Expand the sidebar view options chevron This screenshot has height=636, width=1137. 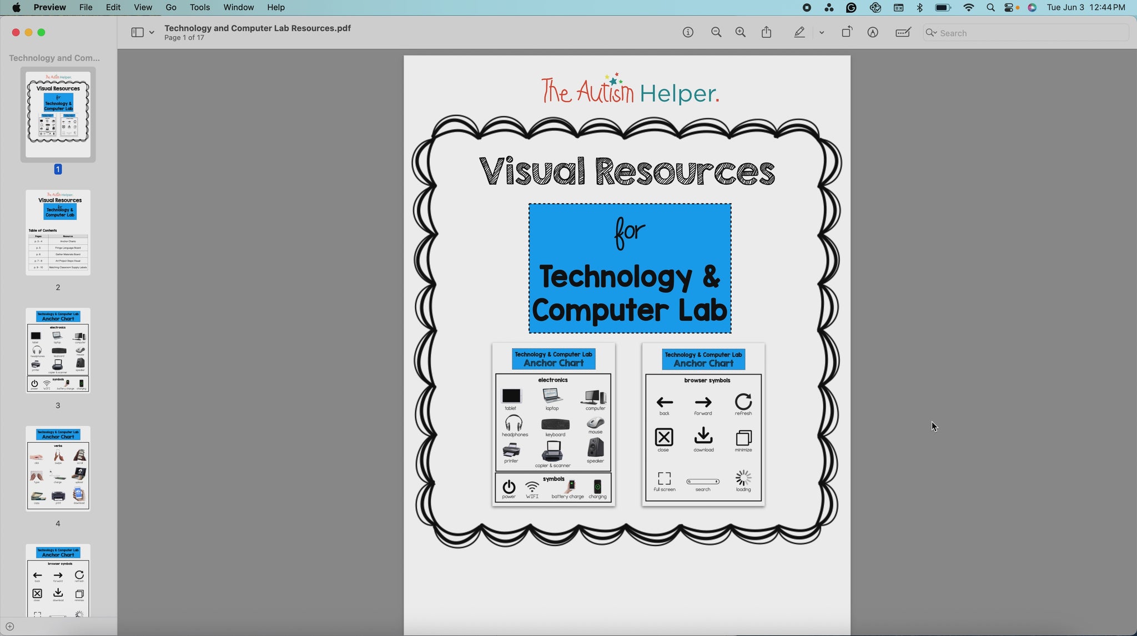click(x=152, y=33)
